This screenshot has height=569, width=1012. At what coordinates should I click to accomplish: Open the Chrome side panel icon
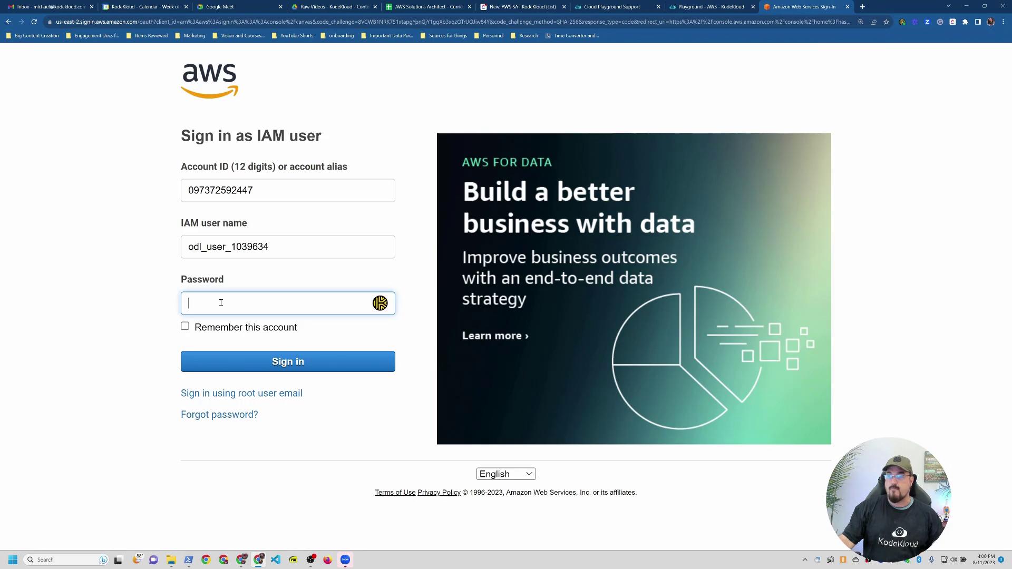click(x=978, y=22)
